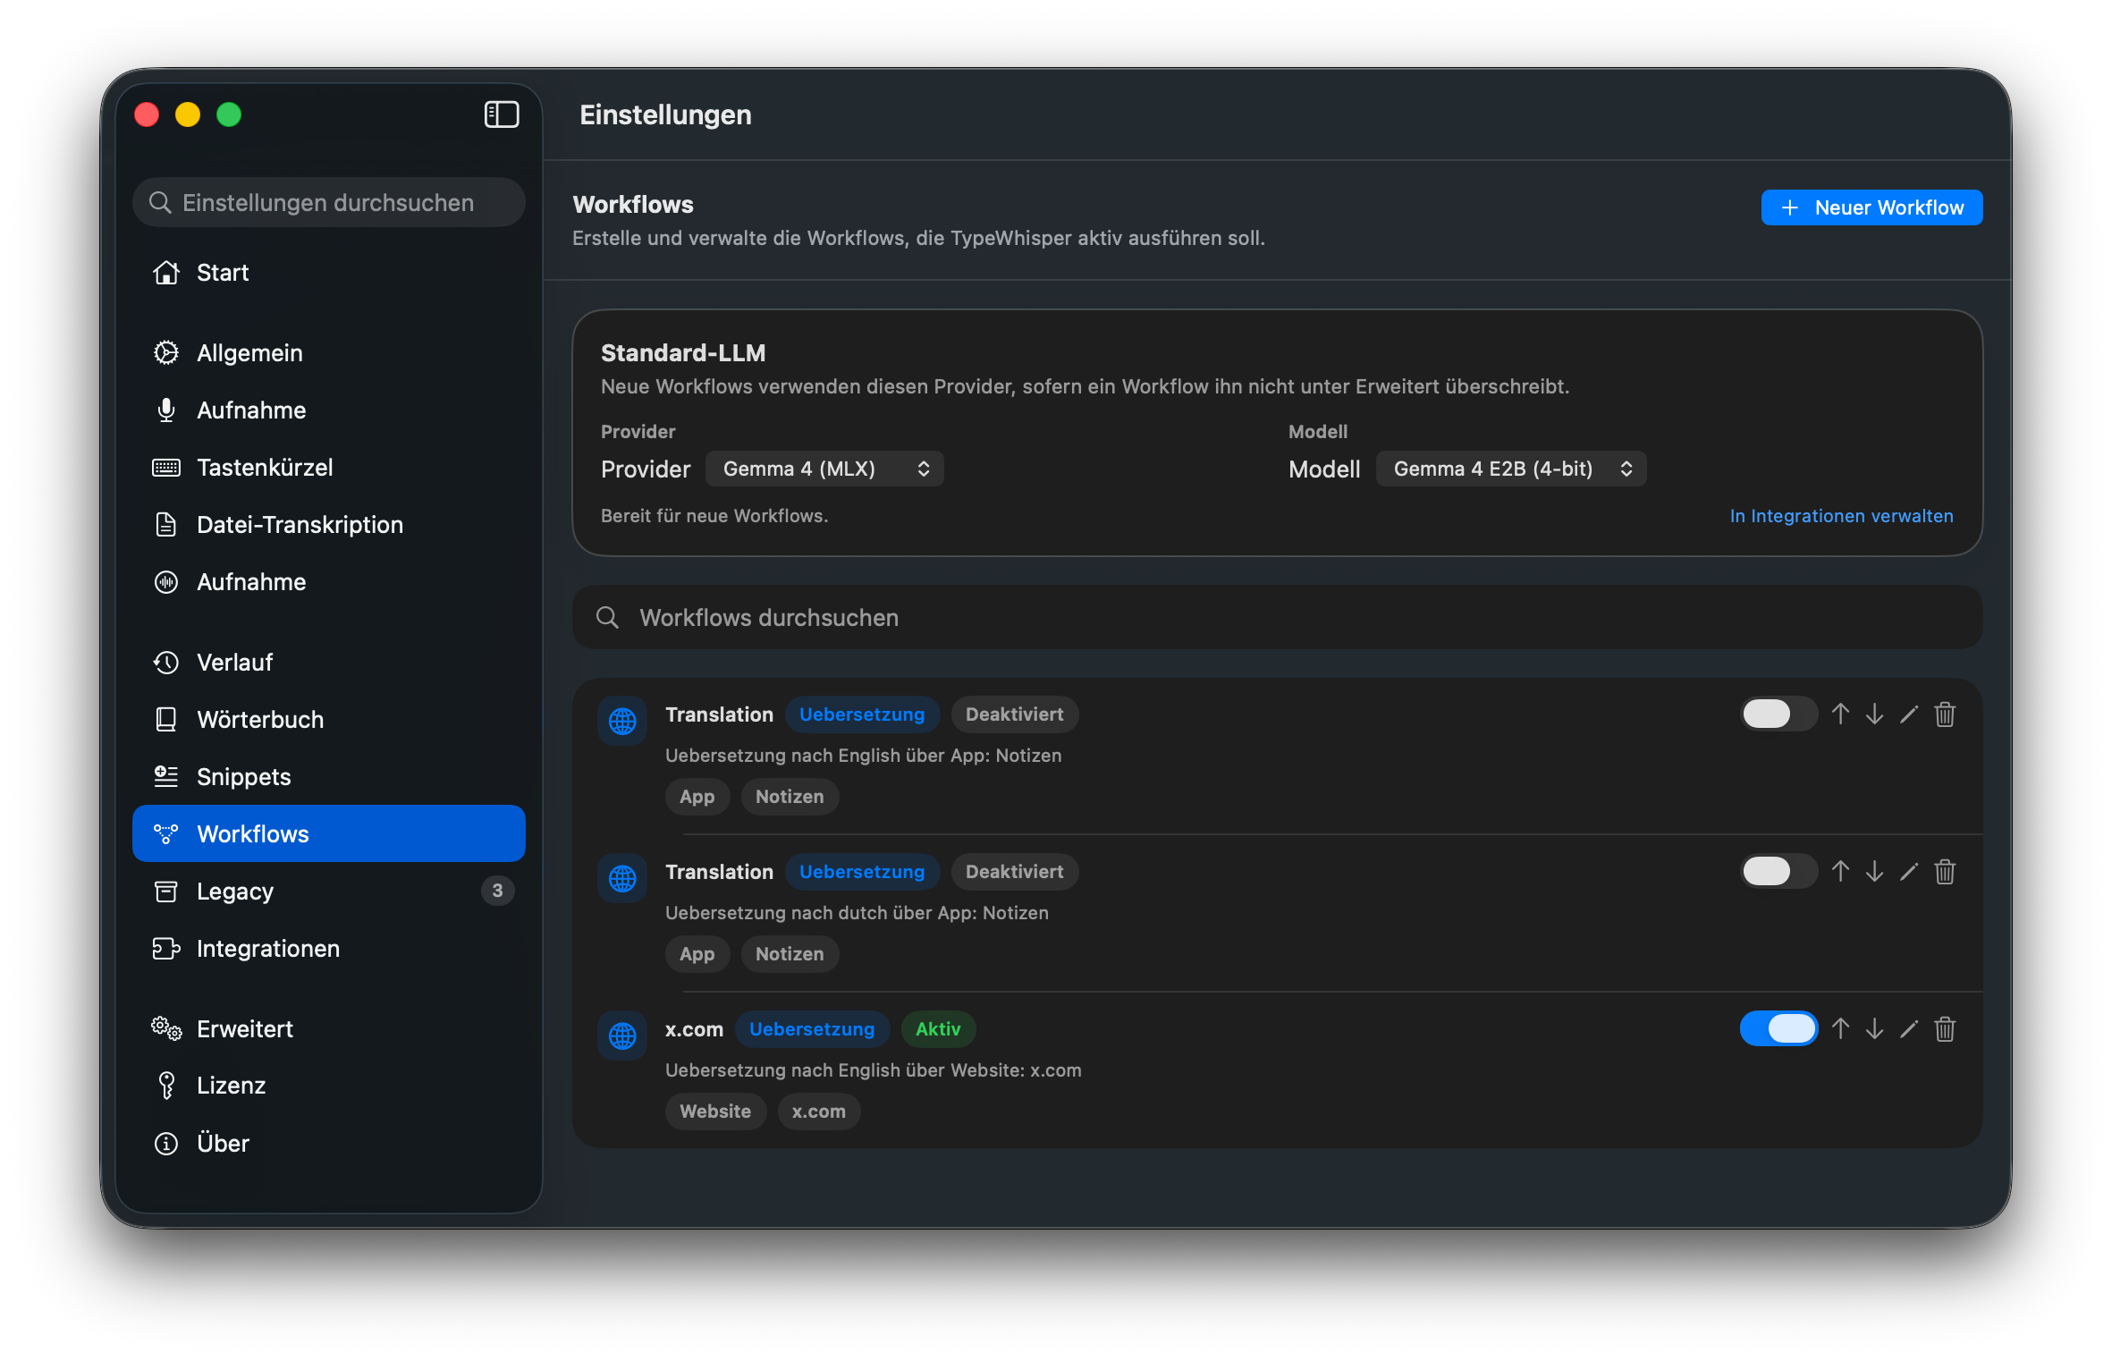Enable the first Translation workflow toggle
Viewport: 2112px width, 1361px height.
1778,714
